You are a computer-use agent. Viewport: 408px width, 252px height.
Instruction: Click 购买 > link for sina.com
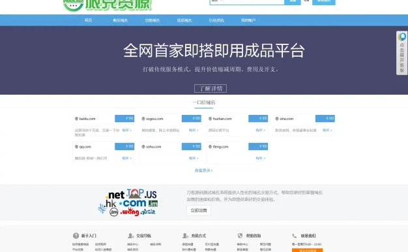(x=327, y=130)
